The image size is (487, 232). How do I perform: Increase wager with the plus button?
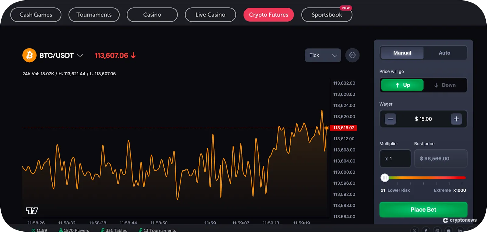pos(456,119)
